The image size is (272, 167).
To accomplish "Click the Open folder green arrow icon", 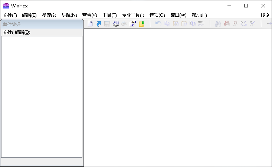I will click(x=141, y=24).
